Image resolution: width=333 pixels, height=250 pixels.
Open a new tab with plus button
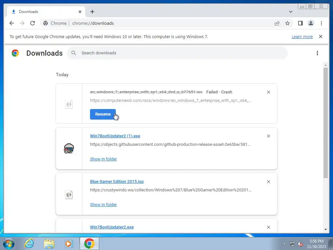coord(92,12)
